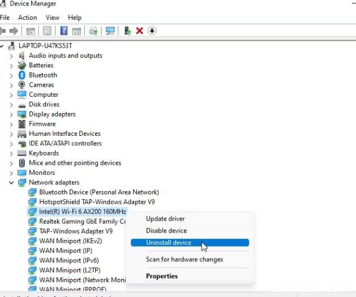This screenshot has height=297, width=356.
Task: Choose Uninstall device in context menu
Action: (190, 243)
